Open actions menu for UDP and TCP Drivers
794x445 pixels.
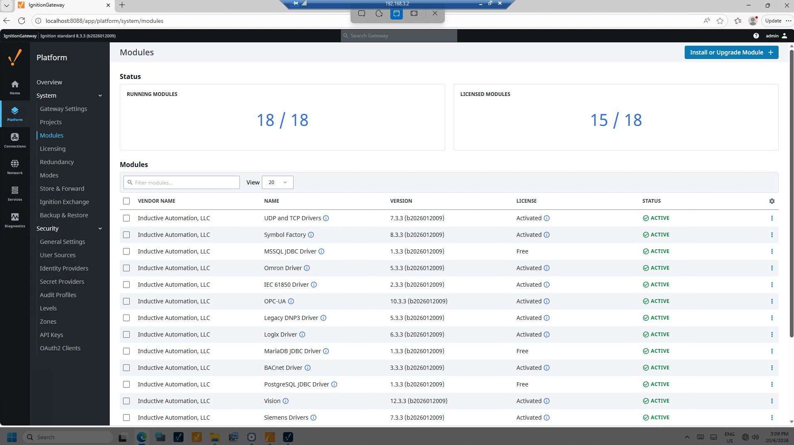pyautogui.click(x=772, y=218)
